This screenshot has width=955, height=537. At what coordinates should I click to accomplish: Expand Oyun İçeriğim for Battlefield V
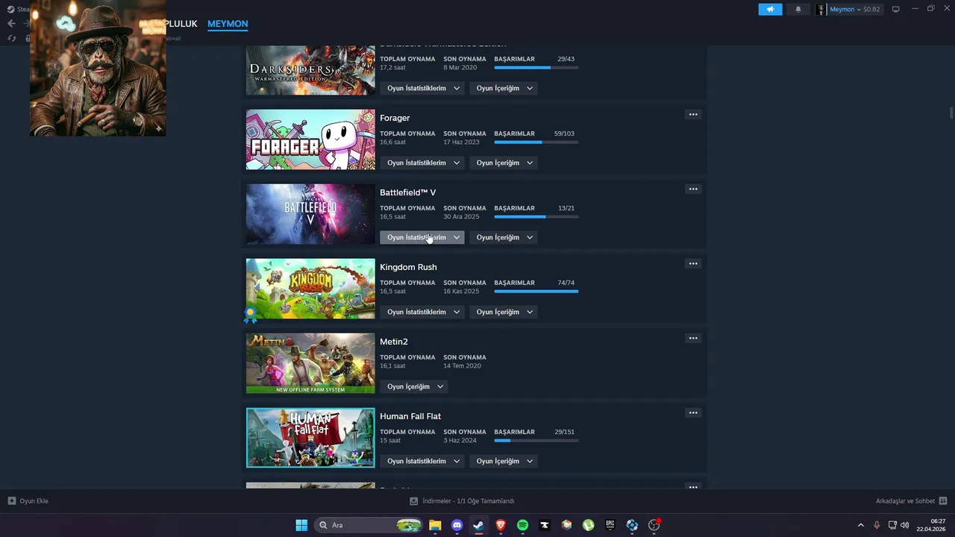(504, 237)
